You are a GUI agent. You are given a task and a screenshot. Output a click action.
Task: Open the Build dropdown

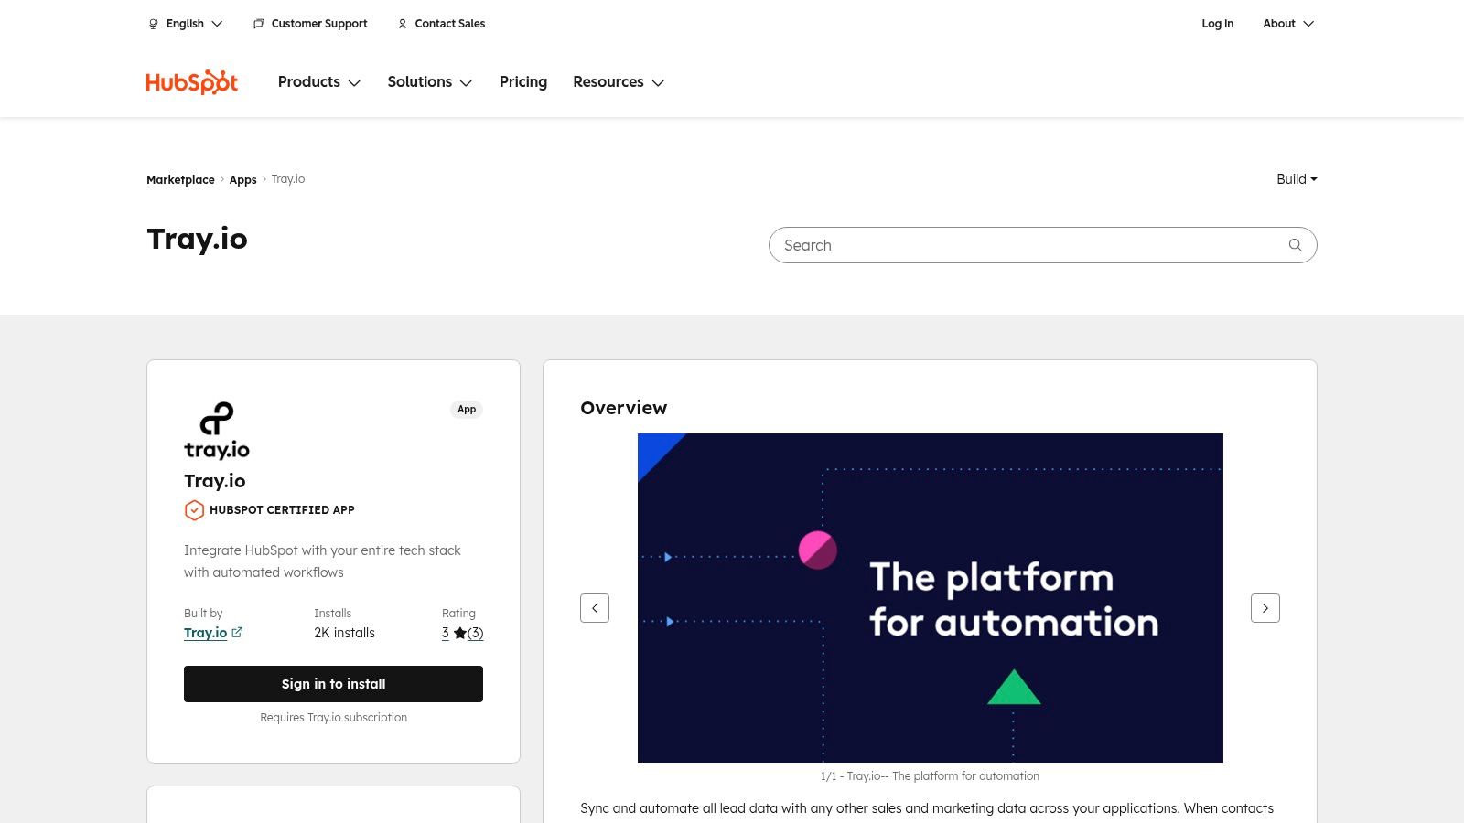click(1296, 179)
